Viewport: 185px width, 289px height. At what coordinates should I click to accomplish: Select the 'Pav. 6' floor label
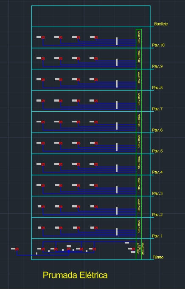coord(157,130)
